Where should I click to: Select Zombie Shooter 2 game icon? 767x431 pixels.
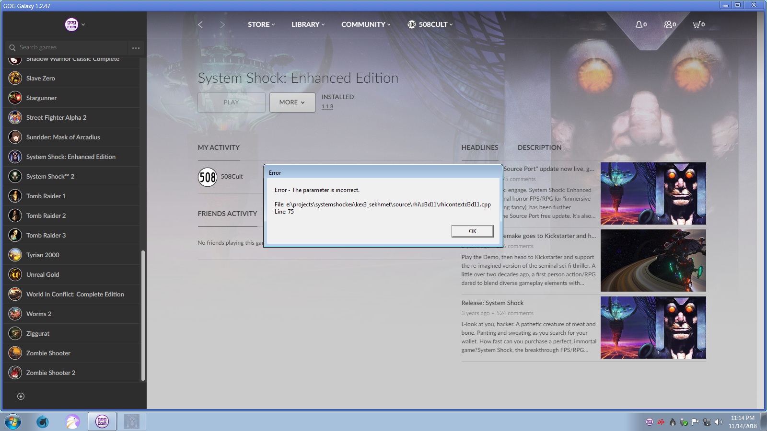coord(15,373)
